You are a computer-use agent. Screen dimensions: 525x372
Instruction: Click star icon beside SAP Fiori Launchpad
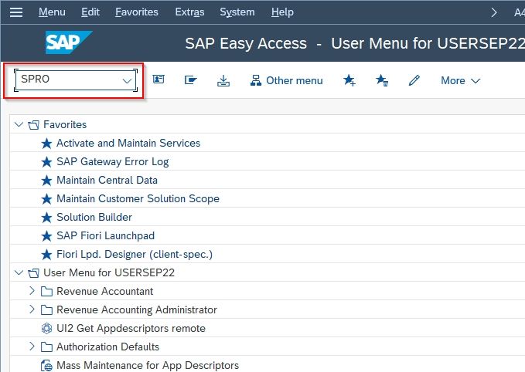click(46, 236)
